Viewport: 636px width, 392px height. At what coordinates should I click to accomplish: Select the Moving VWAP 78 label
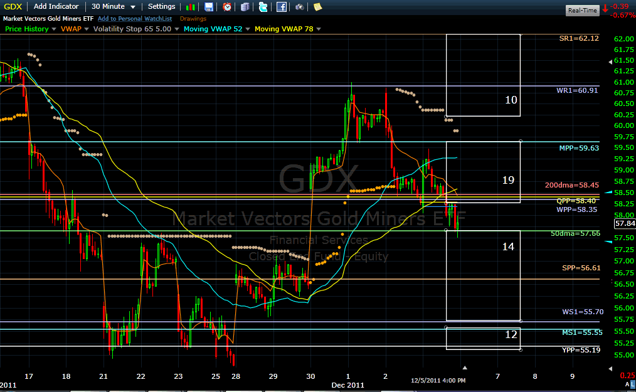(x=284, y=29)
